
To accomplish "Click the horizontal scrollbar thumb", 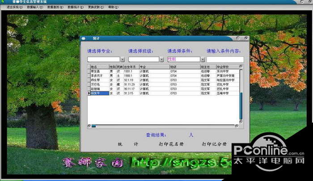I will tap(93, 126).
